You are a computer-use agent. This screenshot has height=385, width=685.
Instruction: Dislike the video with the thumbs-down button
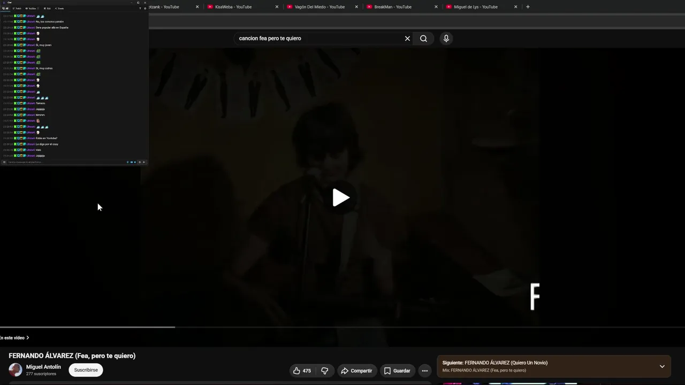325,371
